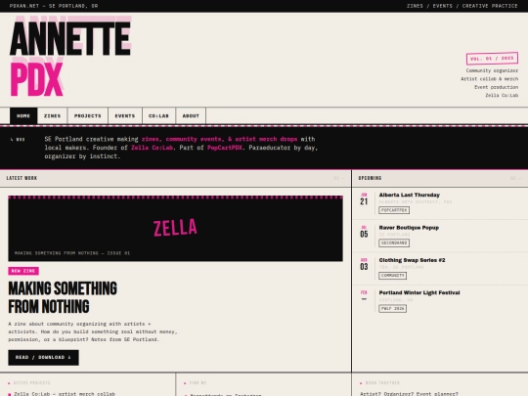
Task: Open the CO:LAB navigation tab
Action: pos(158,115)
